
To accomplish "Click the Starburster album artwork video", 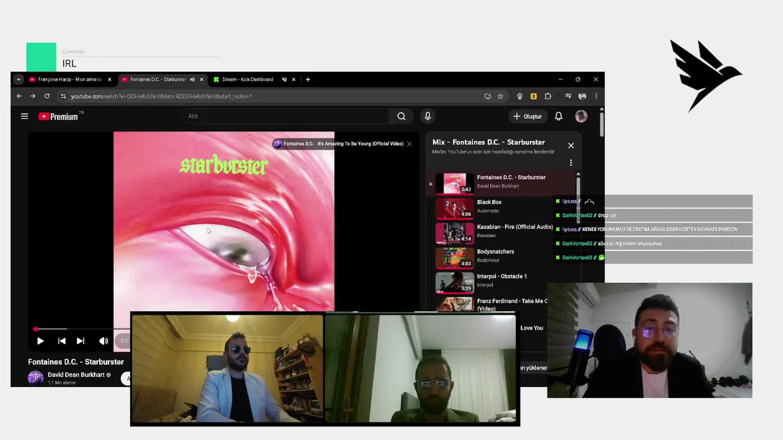I will (x=224, y=221).
